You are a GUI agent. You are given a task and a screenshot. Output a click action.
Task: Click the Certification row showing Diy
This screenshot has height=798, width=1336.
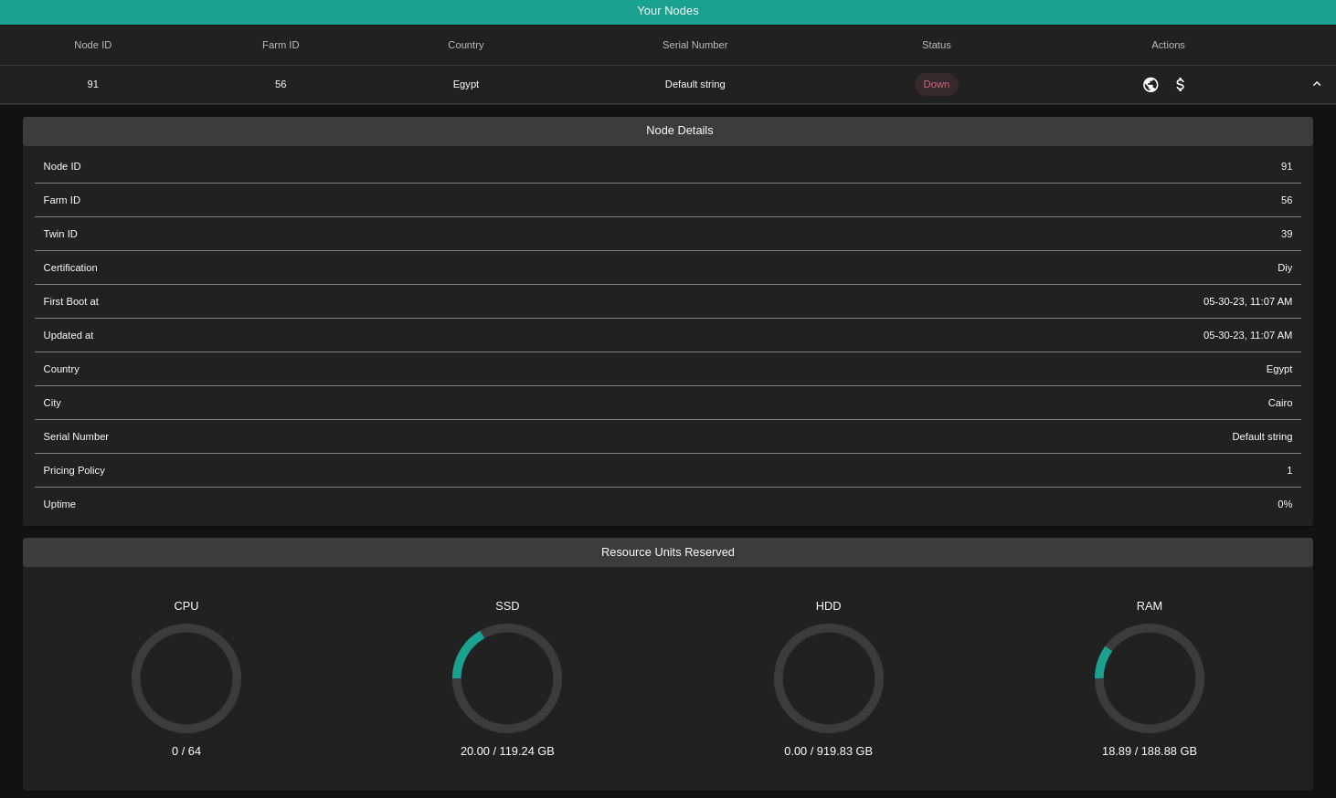point(667,268)
